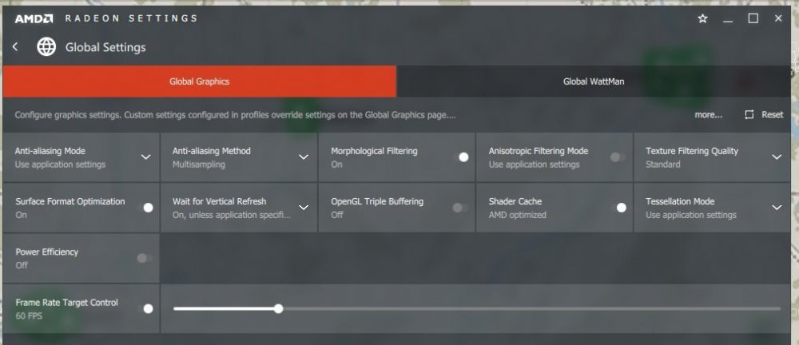799x345 pixels.
Task: Click the 'Configure graphics settings' description text
Action: [235, 115]
